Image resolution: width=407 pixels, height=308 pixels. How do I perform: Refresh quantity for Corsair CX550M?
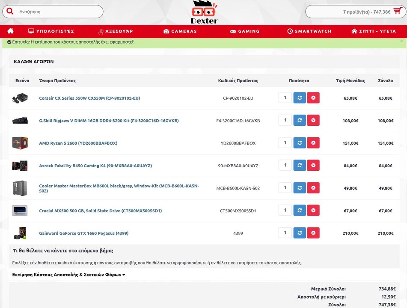click(x=300, y=98)
